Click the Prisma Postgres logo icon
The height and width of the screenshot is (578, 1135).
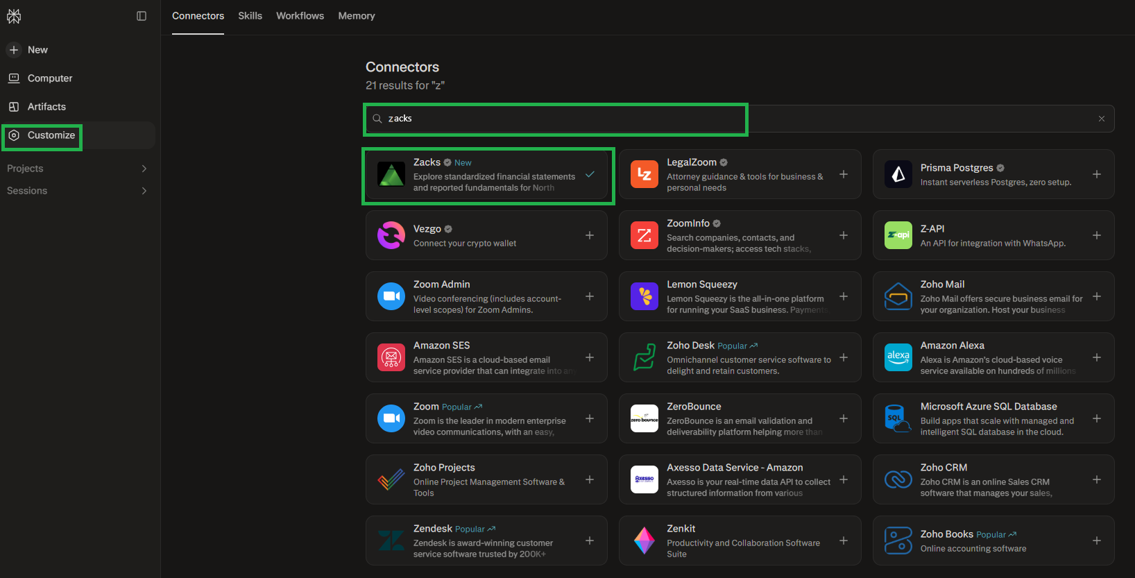[x=898, y=174]
